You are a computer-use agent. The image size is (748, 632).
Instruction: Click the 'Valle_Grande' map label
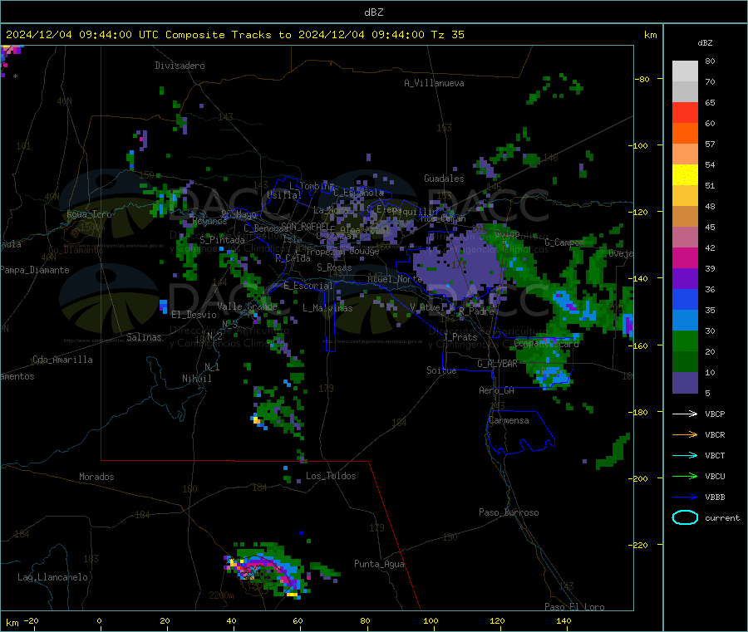247,306
